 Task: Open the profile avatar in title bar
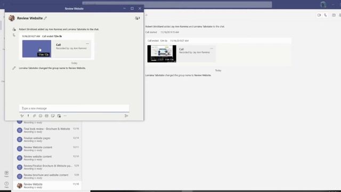(323, 4)
